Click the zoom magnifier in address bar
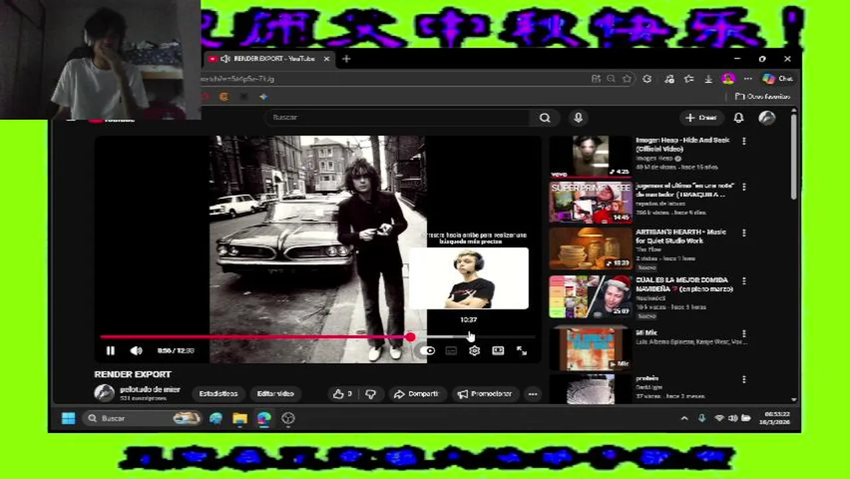 [611, 79]
